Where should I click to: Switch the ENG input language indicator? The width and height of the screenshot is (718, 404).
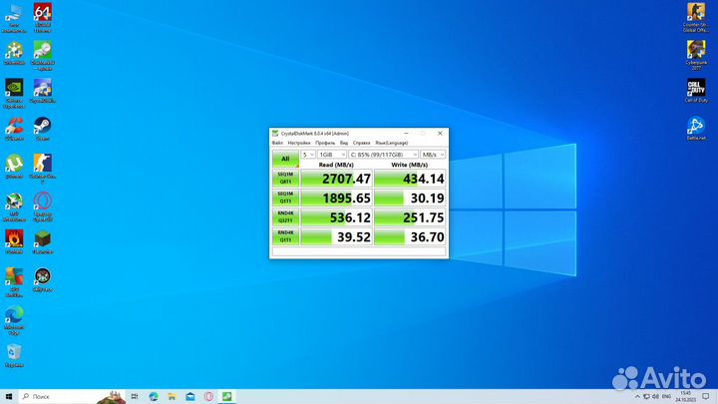pyautogui.click(x=667, y=397)
